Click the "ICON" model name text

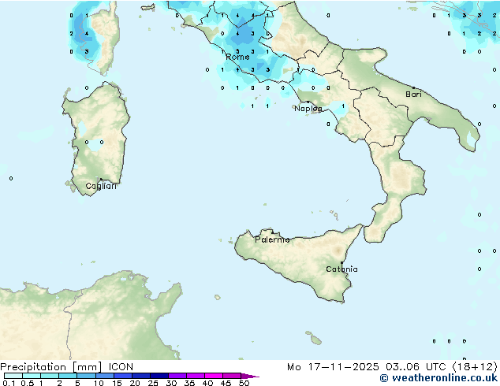click(121, 367)
